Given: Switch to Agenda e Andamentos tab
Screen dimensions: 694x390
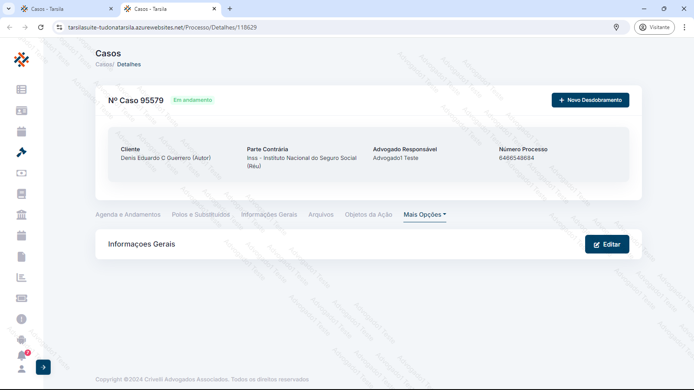Looking at the screenshot, I should [x=128, y=214].
